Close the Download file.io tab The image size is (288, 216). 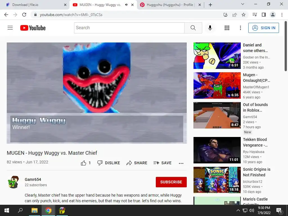(65, 5)
